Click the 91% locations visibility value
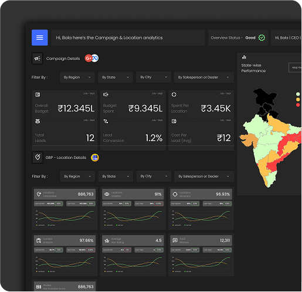This screenshot has width=302, height=292. [x=158, y=194]
